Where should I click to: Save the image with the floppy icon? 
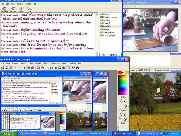pos(7,68)
